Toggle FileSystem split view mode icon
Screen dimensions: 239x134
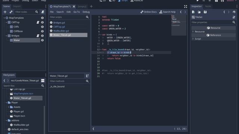click(x=43, y=80)
